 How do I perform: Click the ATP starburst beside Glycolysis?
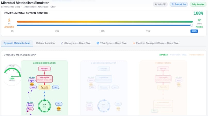tap(32, 84)
